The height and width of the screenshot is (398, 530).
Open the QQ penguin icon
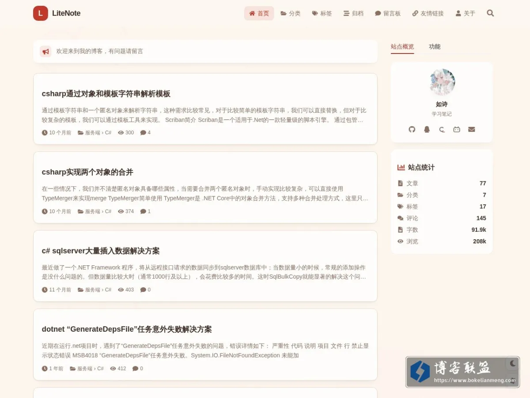(x=427, y=130)
